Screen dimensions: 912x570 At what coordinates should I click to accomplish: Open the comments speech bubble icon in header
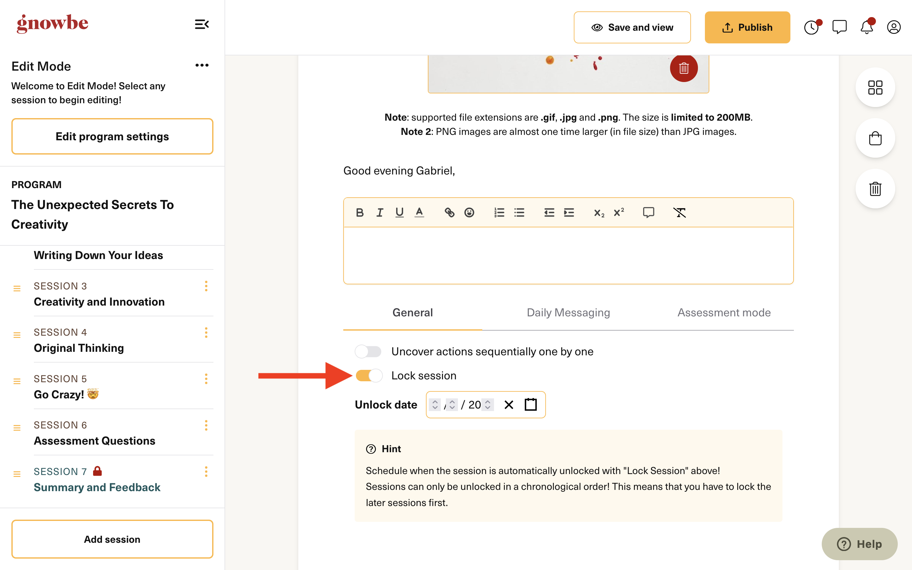click(839, 28)
